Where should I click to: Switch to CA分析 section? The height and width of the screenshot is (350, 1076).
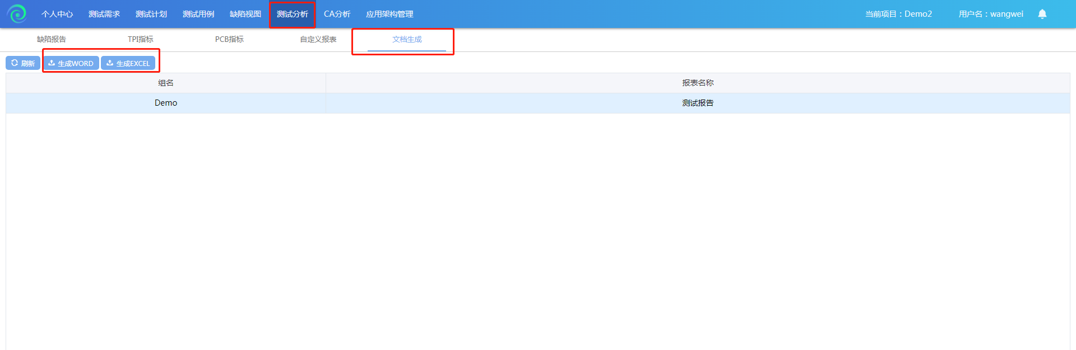pos(337,14)
